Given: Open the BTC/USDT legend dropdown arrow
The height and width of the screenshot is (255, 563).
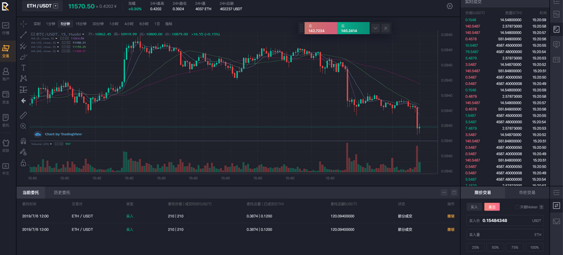Looking at the screenshot, I should point(83,34).
